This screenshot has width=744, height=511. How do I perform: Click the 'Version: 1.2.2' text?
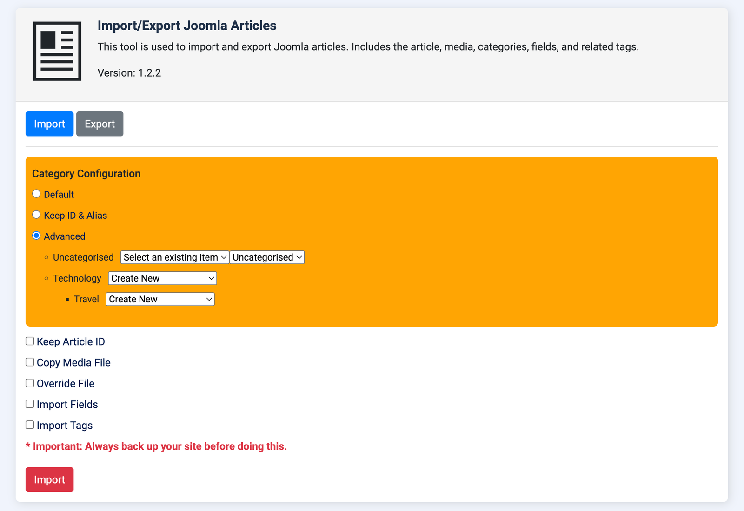tap(129, 73)
